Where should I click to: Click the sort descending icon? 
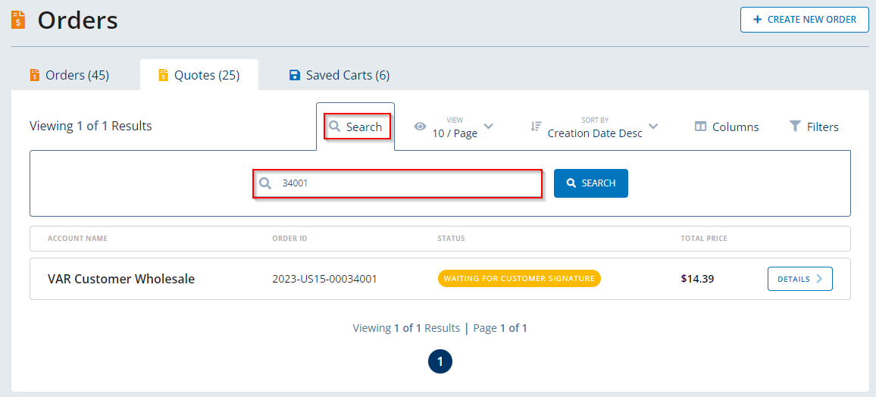coord(536,127)
